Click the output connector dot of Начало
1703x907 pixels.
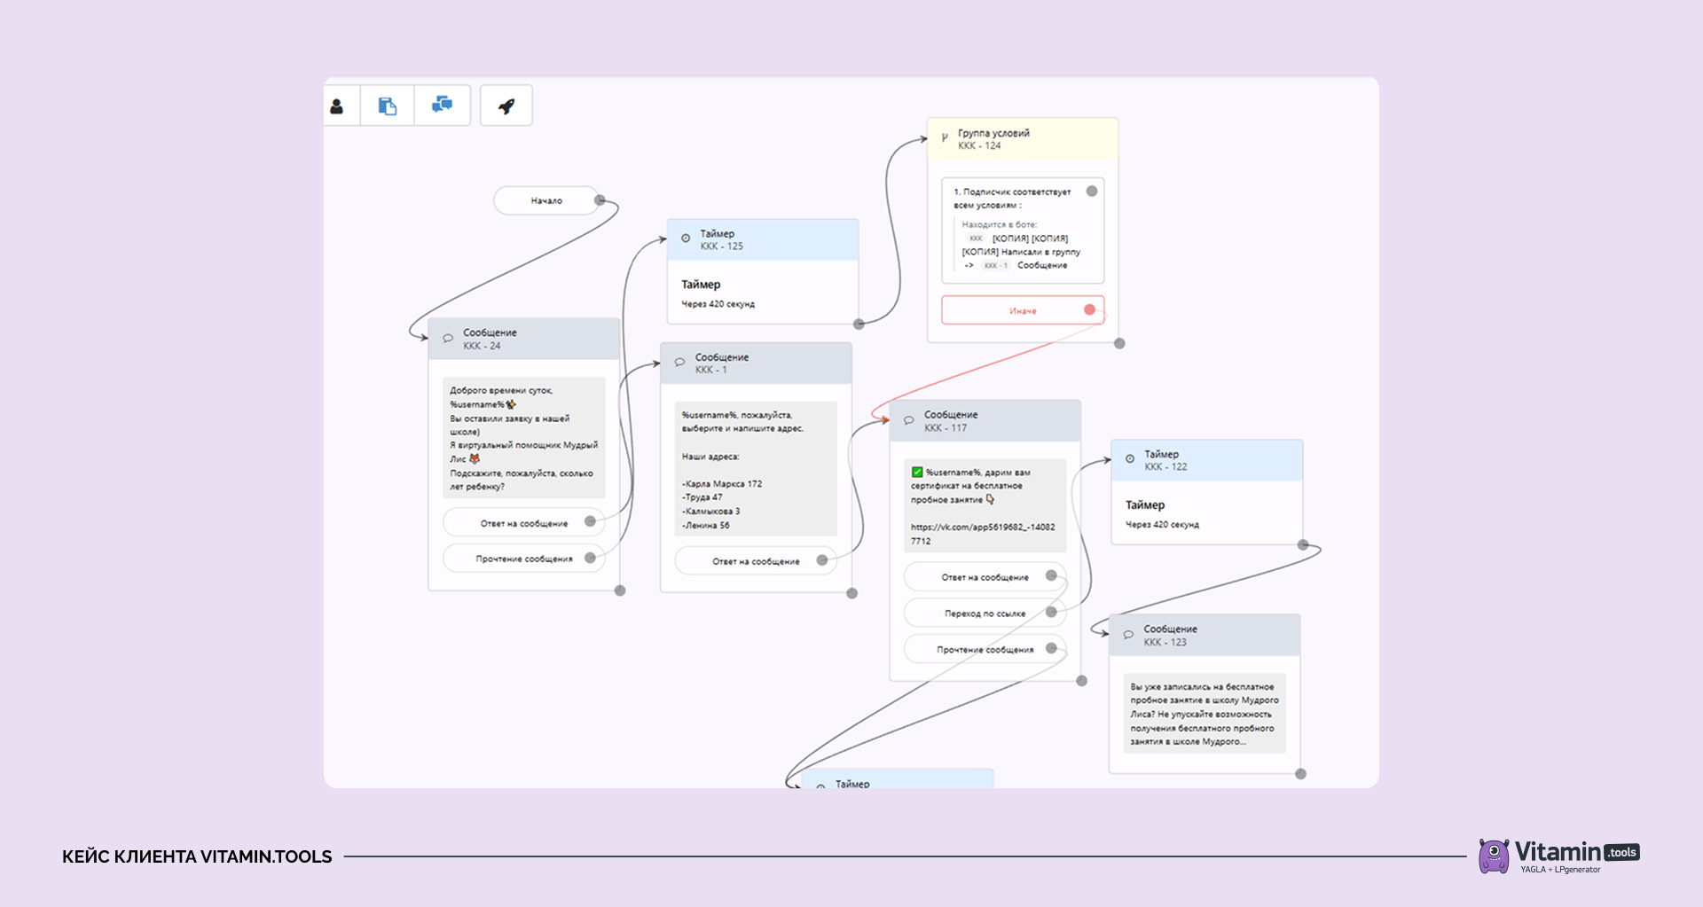point(600,200)
